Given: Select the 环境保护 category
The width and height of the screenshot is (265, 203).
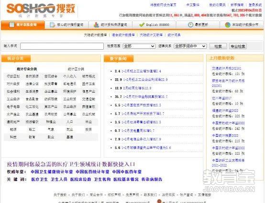Looking at the screenshot, I should click(70, 91).
